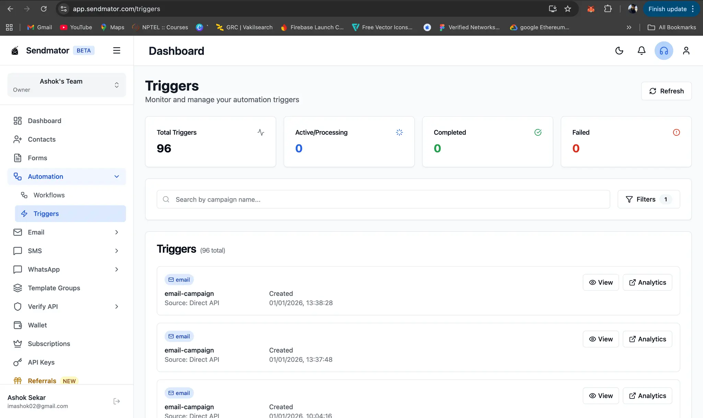
Task: Install app using the address bar icon
Action: click(552, 9)
